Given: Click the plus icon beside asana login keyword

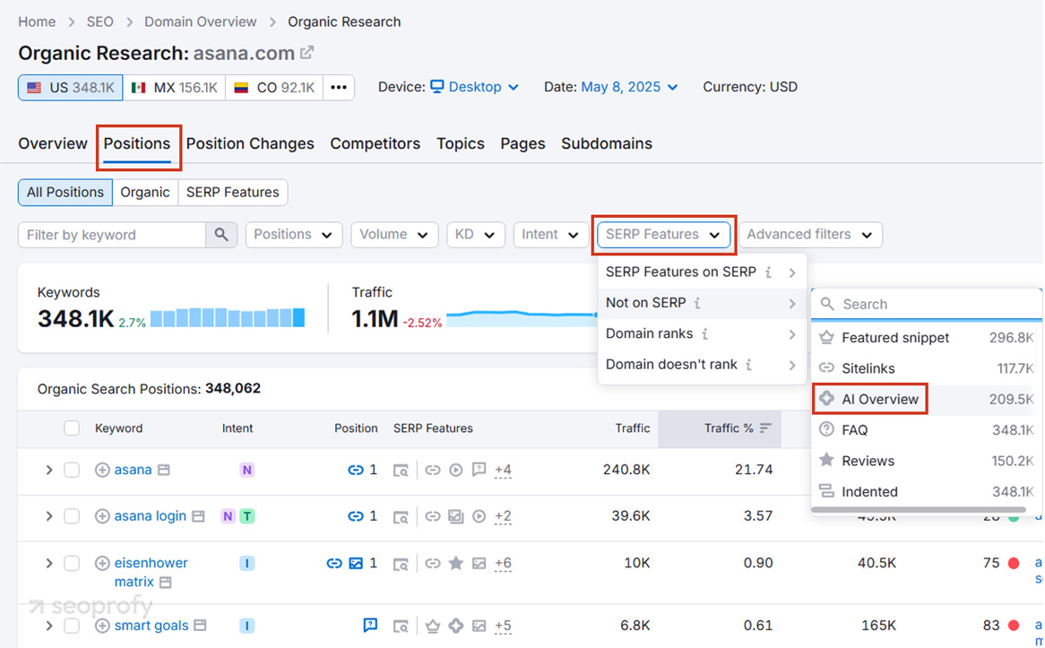Looking at the screenshot, I should pyautogui.click(x=102, y=516).
